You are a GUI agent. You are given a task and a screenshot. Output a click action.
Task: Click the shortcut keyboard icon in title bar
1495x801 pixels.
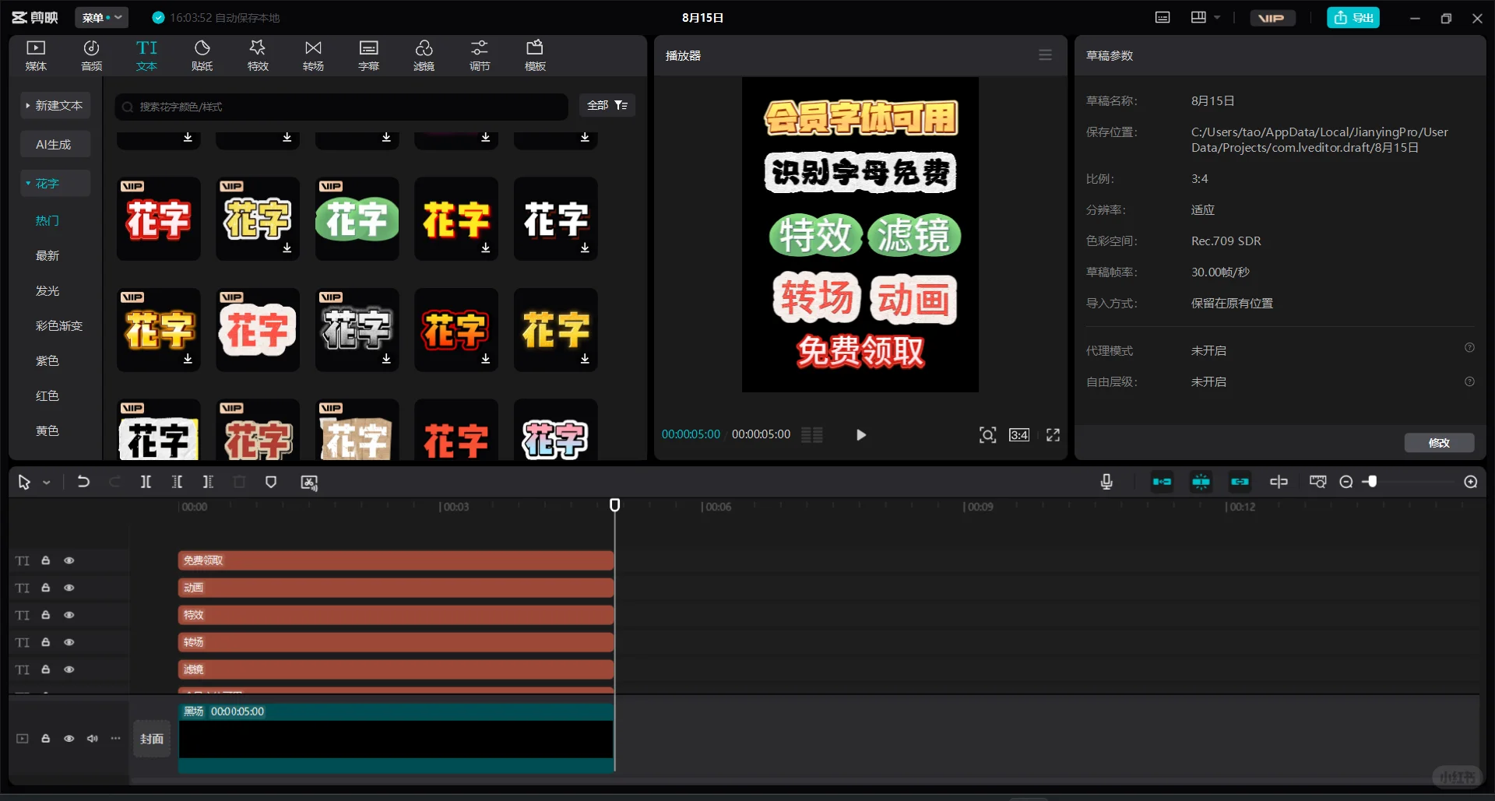(1163, 17)
